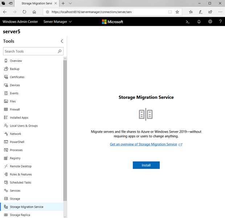Select Storage Migration Service in sidebar
225x218 pixels.
click(32, 207)
